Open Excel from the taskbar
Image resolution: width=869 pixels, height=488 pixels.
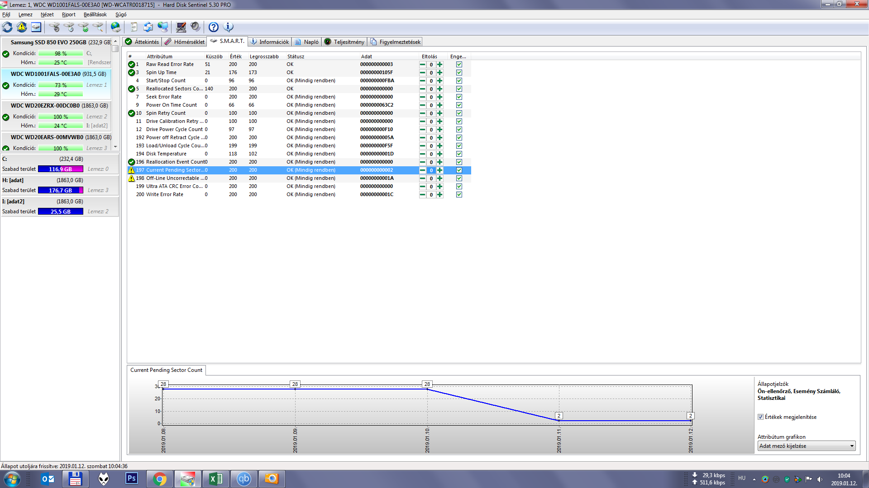(216, 479)
